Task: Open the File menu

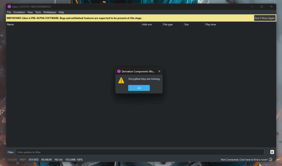Action: coord(9,12)
